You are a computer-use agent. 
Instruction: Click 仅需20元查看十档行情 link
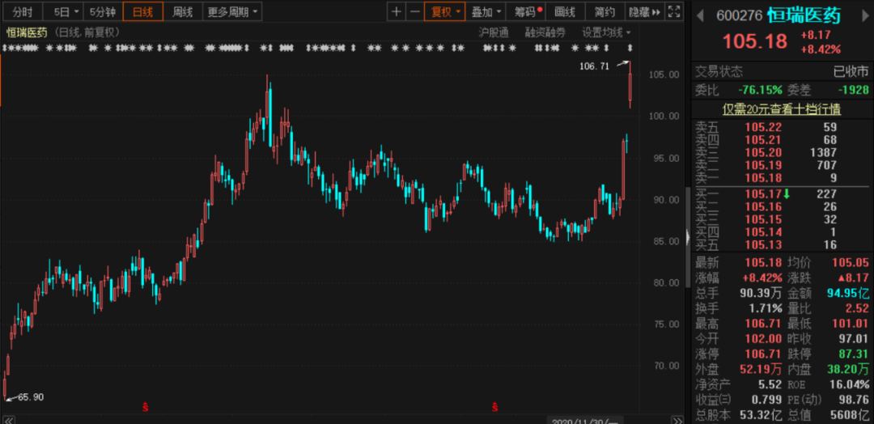point(782,109)
